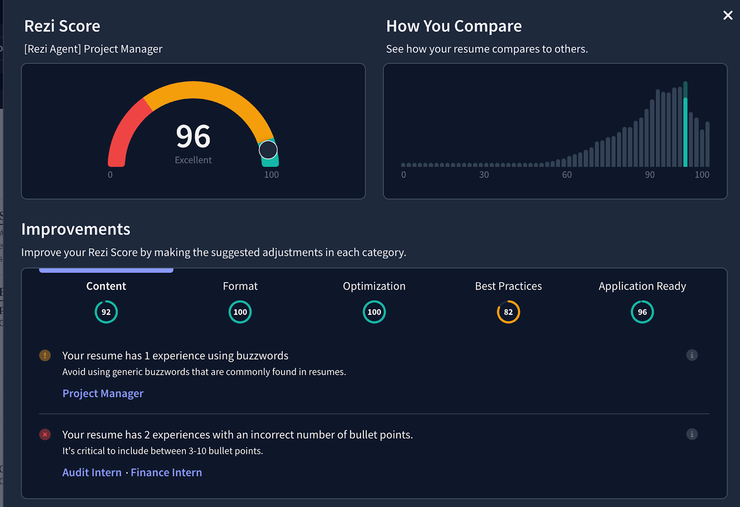
Task: Click 'Improve your Rezi Score' instruction text
Action: coord(214,253)
